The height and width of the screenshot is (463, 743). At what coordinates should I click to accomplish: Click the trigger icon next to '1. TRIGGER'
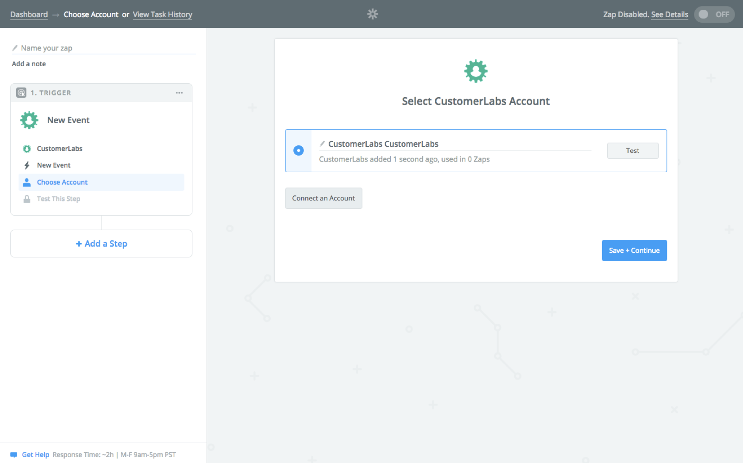pyautogui.click(x=21, y=93)
